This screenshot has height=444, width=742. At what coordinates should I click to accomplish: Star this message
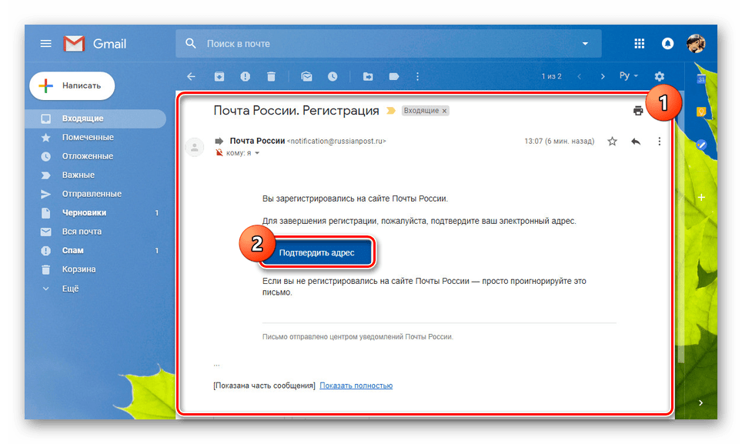click(612, 141)
